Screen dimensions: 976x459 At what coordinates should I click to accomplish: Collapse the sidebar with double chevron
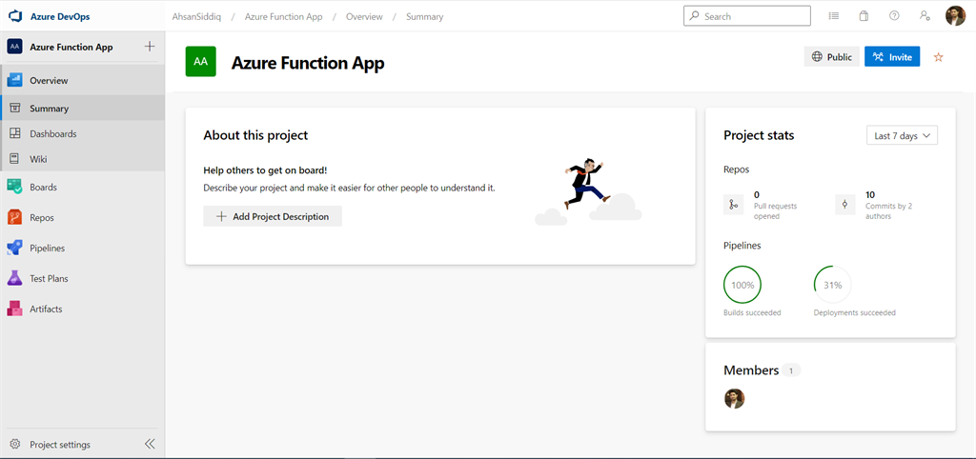(x=150, y=444)
